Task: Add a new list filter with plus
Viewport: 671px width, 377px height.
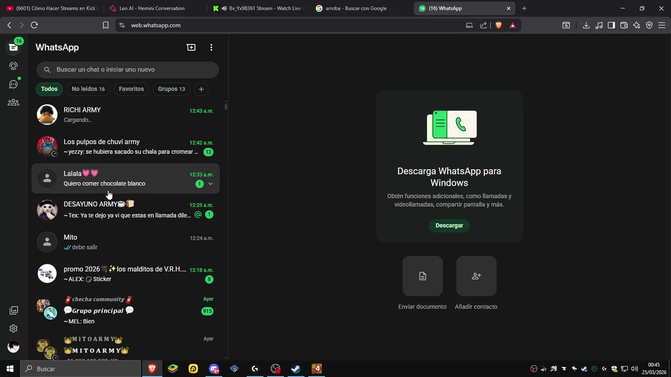Action: [201, 89]
